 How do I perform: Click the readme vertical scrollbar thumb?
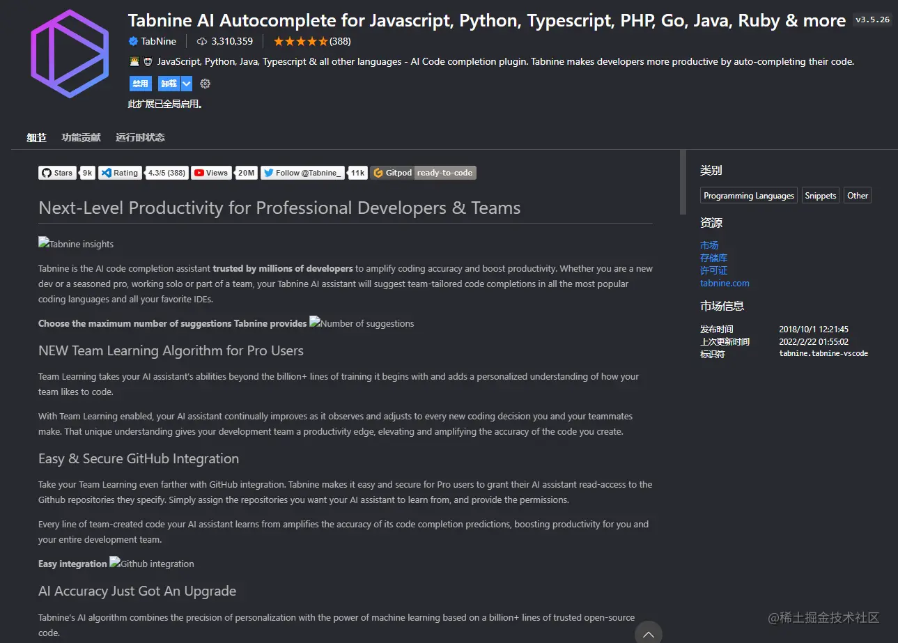(x=683, y=182)
